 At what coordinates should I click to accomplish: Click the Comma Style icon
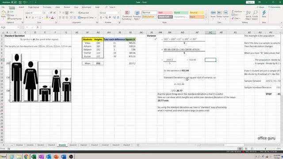coord(110,18)
